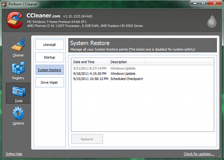This screenshot has height=160, width=224.
Task: Sort by the Description column header
Action: [127, 62]
